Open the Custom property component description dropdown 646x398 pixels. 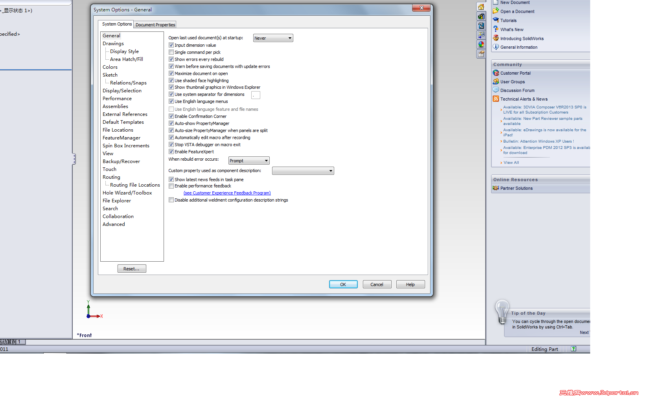(x=303, y=171)
